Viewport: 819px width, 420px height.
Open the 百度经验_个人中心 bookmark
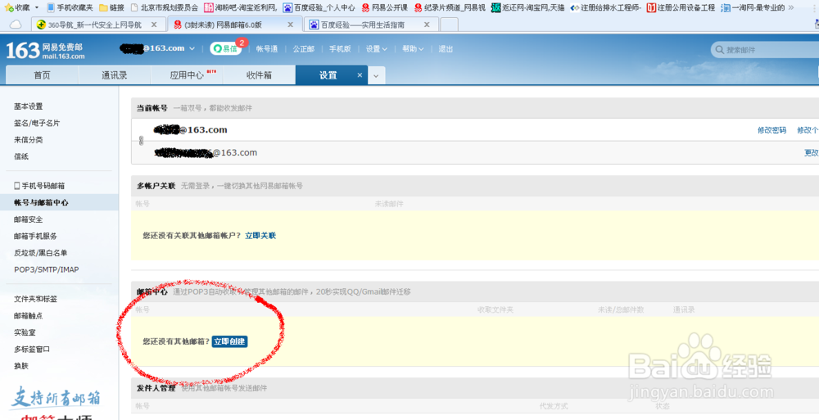[x=319, y=8]
